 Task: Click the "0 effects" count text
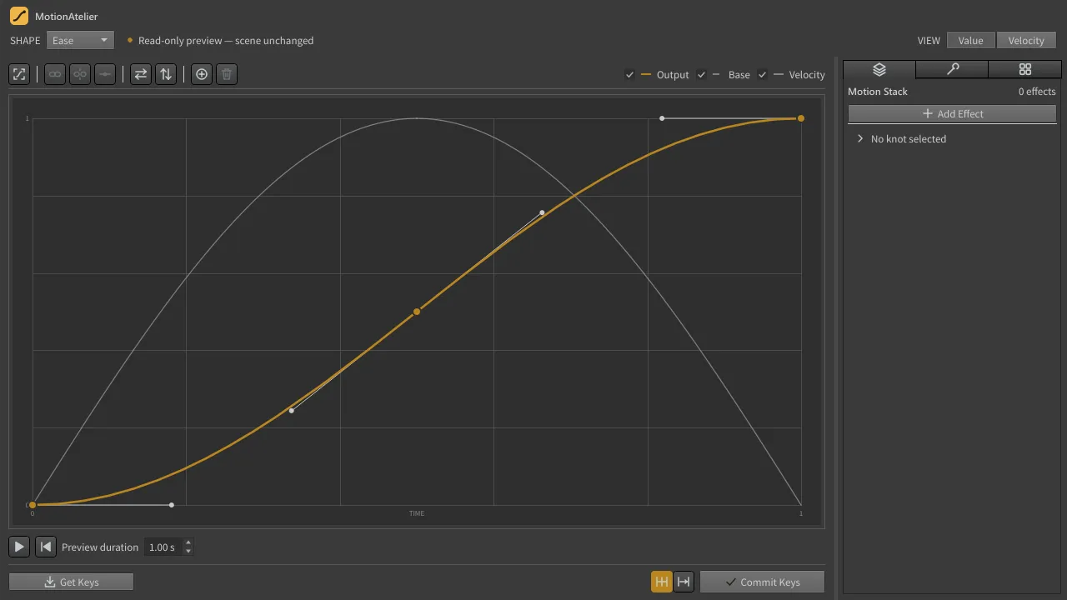(x=1037, y=92)
